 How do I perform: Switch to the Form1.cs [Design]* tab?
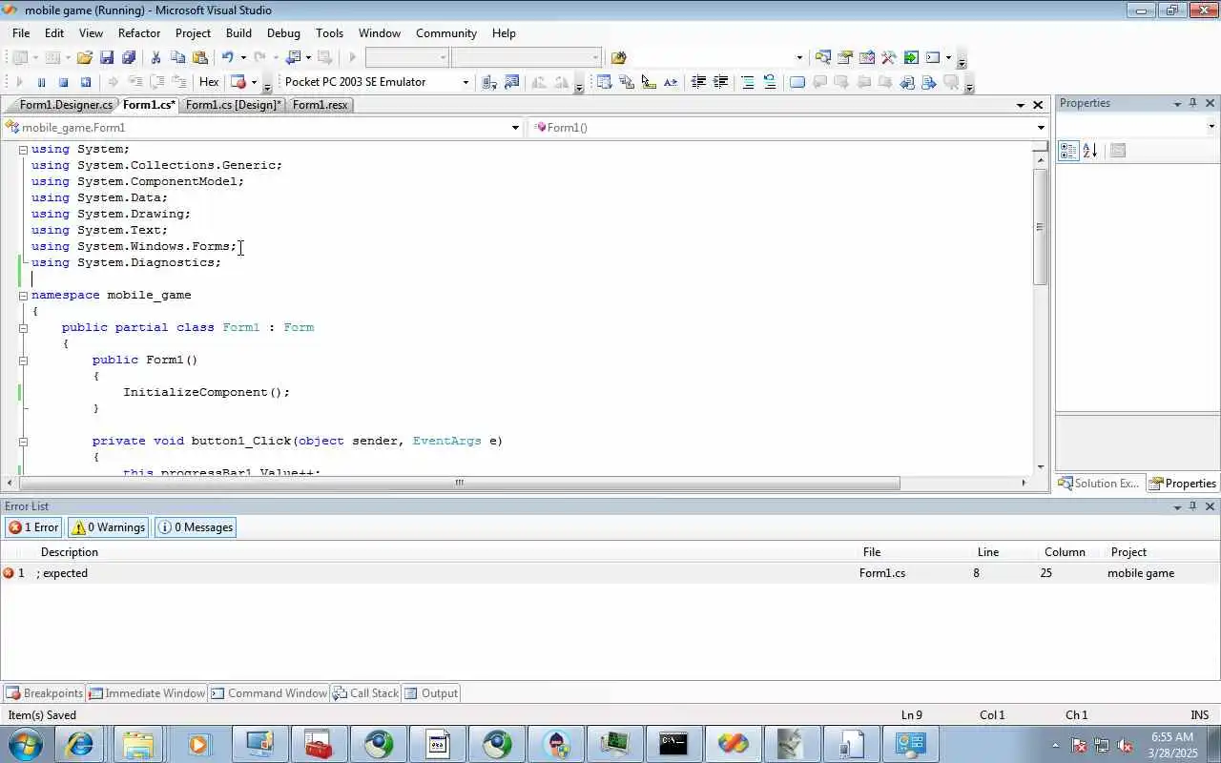[x=233, y=105]
